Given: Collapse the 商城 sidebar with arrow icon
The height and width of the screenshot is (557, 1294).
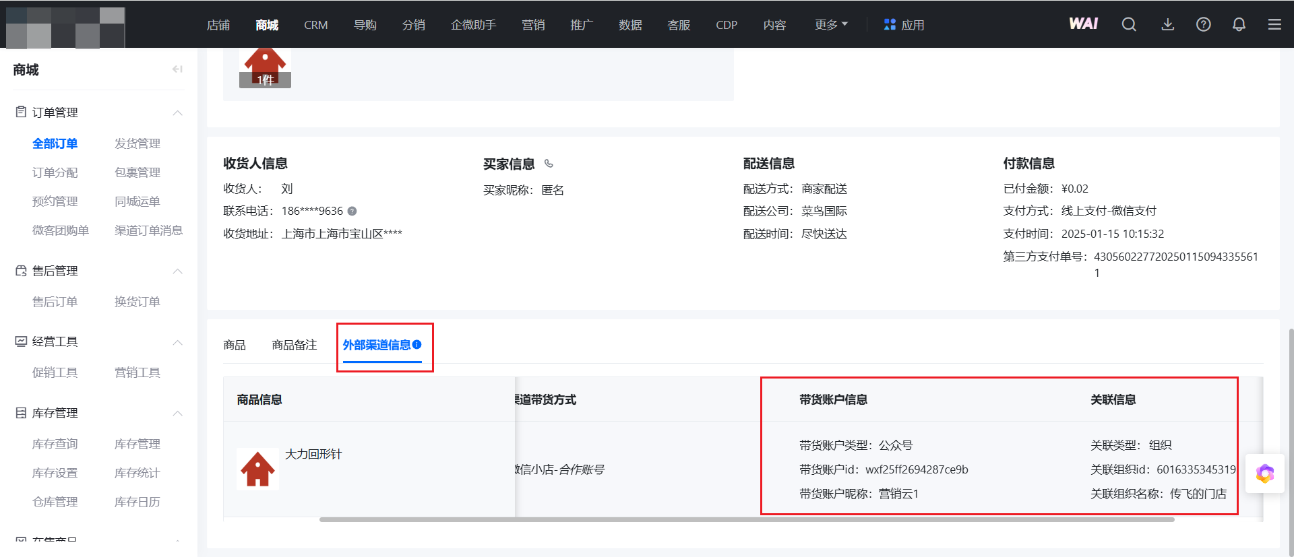Looking at the screenshot, I should click(177, 69).
